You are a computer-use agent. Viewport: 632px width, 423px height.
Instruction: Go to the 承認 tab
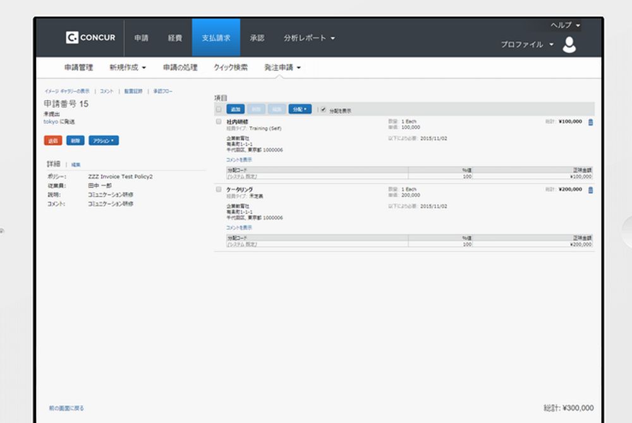click(257, 38)
